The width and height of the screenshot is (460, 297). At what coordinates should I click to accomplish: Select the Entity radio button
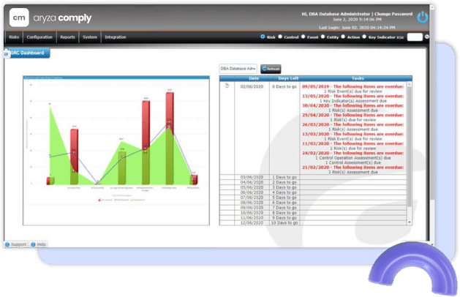(x=323, y=37)
